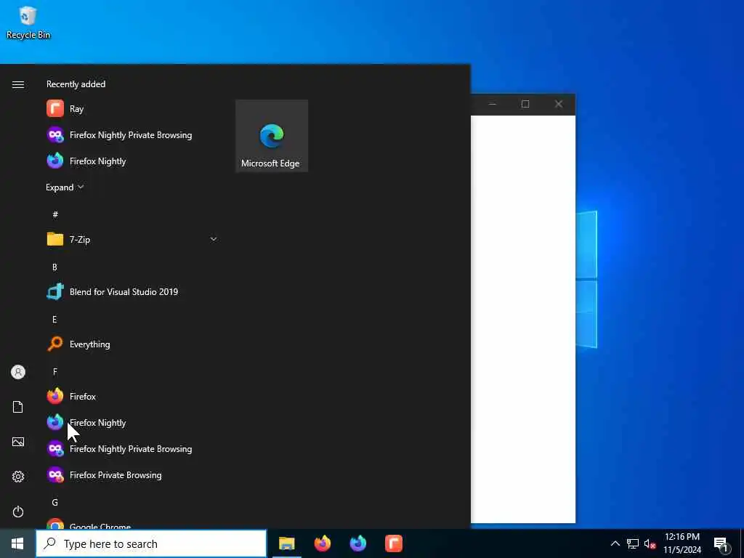
Task: Launch Firefox Nightly from Recently added list
Action: coord(132,161)
